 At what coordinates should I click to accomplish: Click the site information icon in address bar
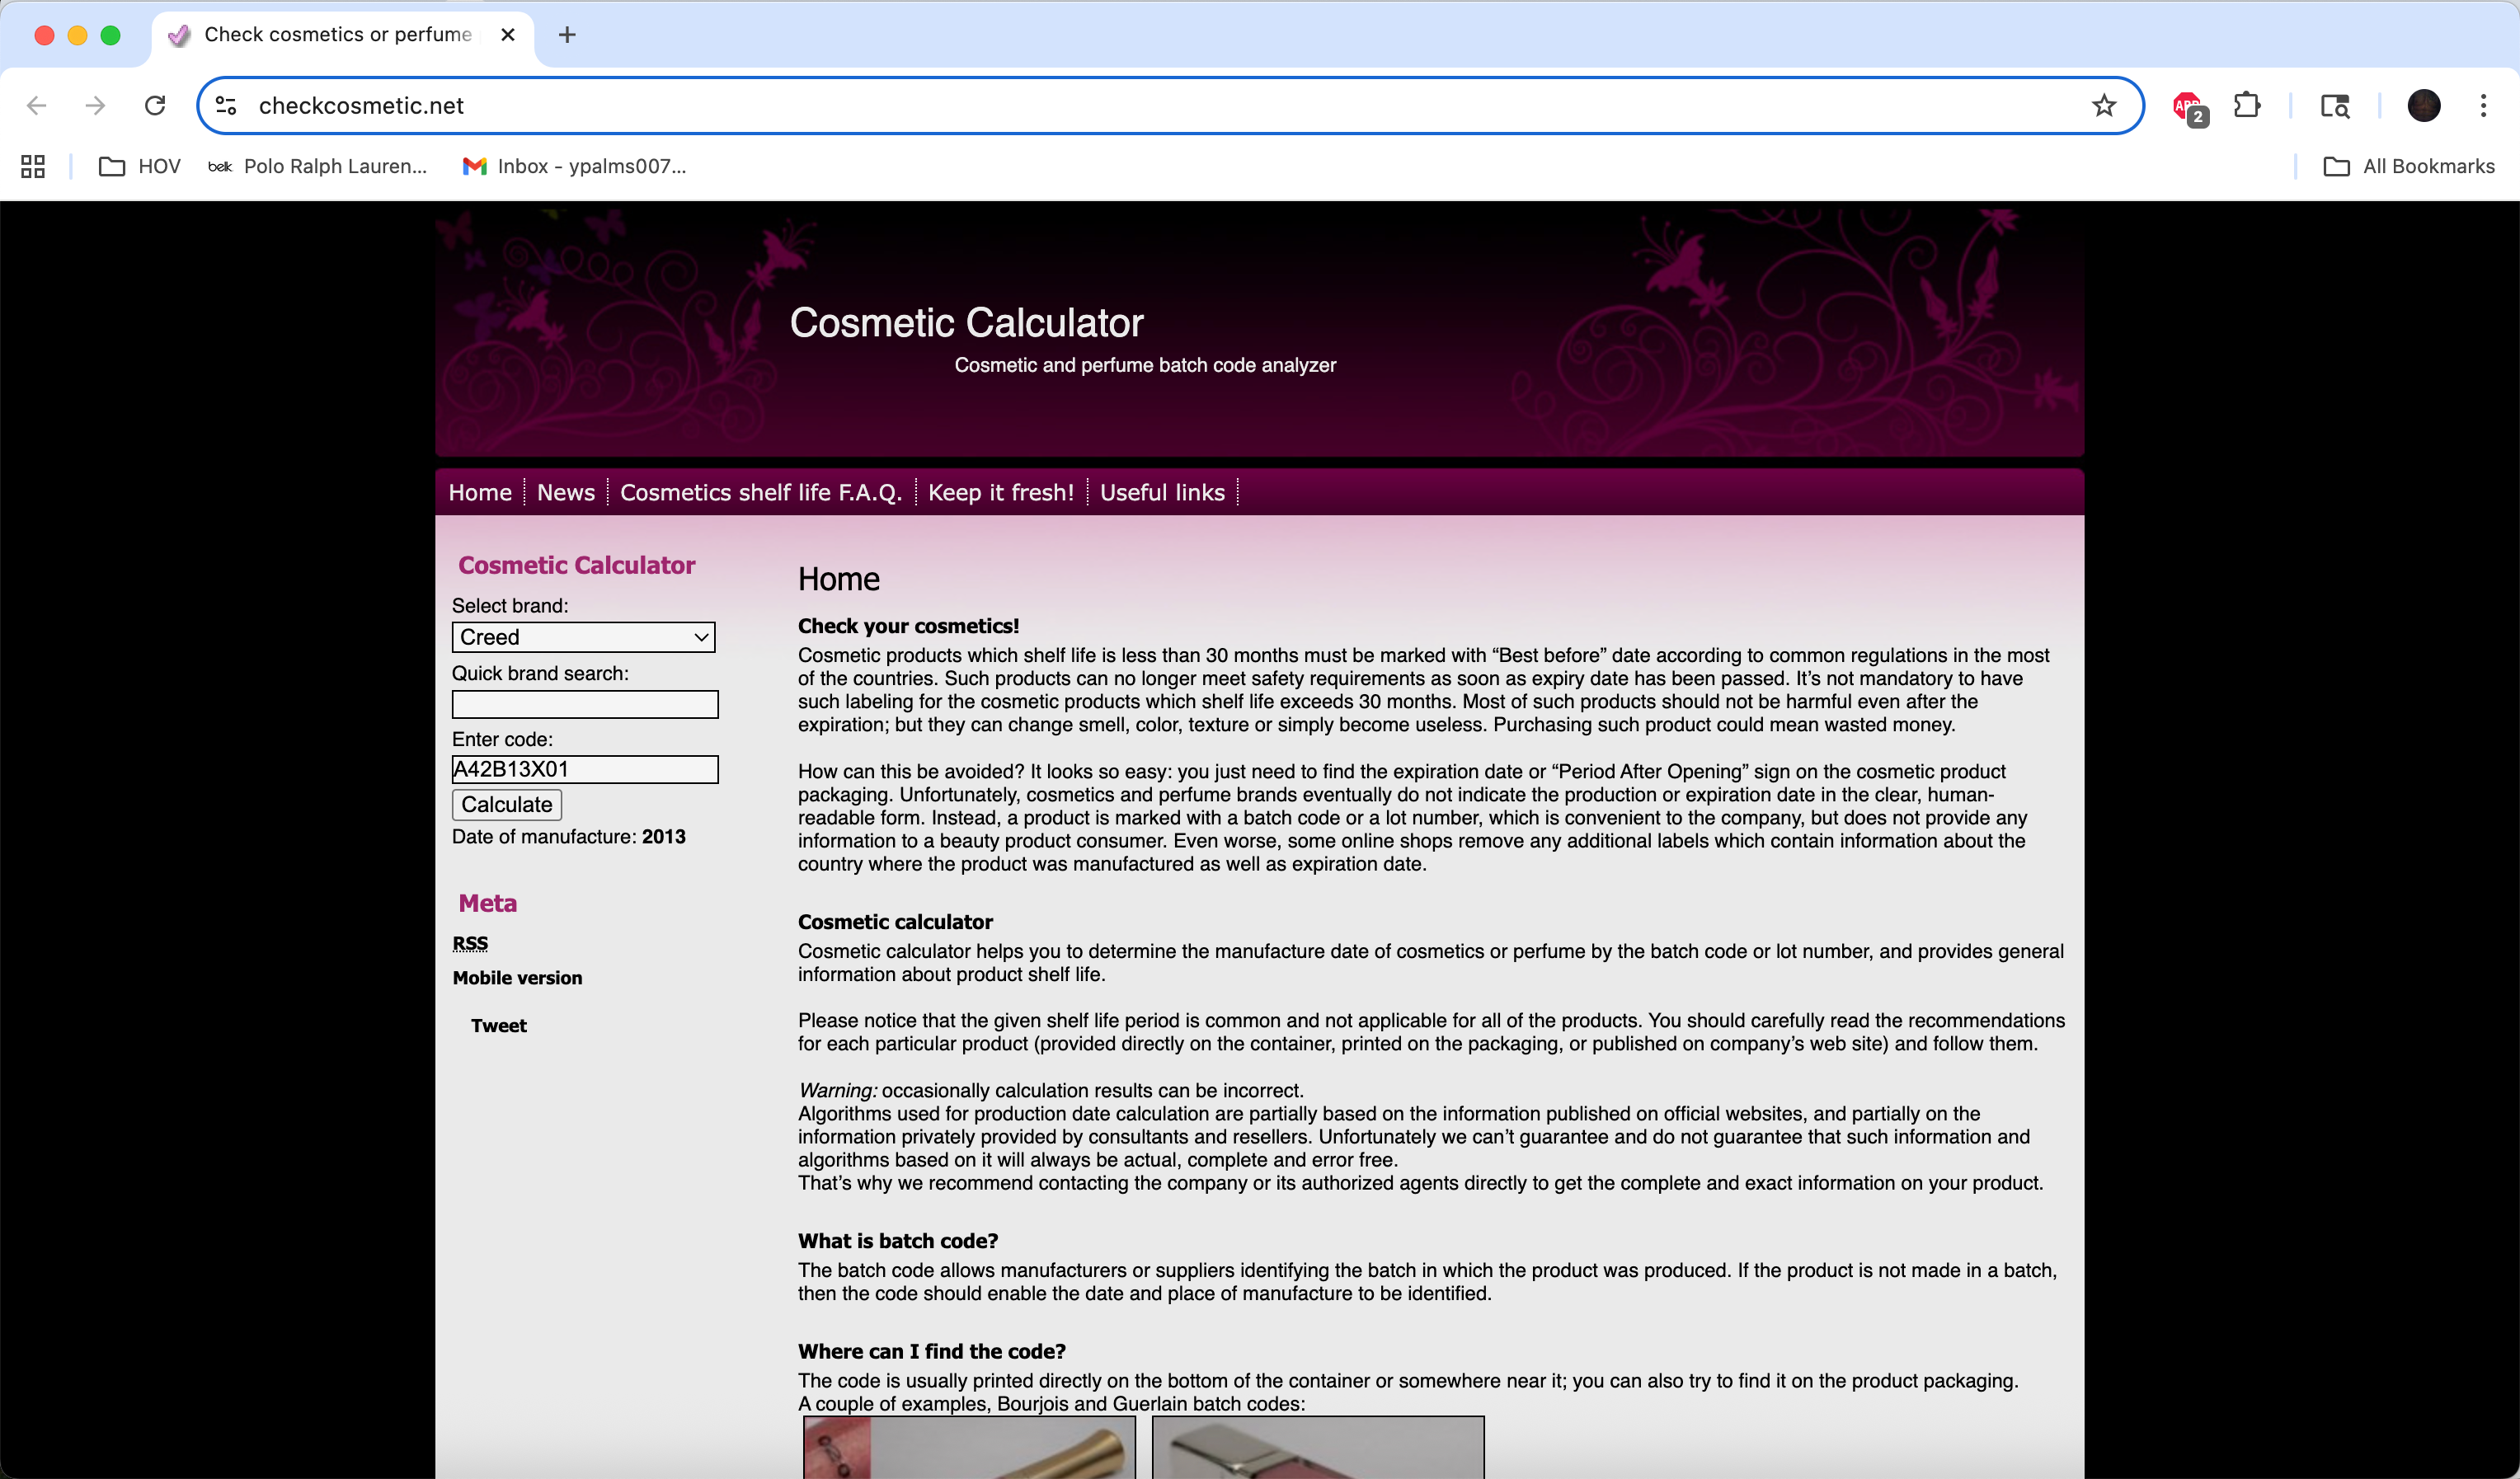coord(227,105)
